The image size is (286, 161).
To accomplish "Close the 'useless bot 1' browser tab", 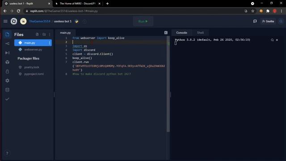I will point(49,4).
